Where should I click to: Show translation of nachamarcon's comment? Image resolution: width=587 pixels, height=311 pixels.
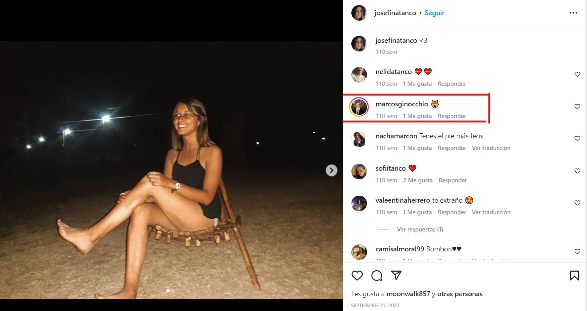pyautogui.click(x=491, y=148)
